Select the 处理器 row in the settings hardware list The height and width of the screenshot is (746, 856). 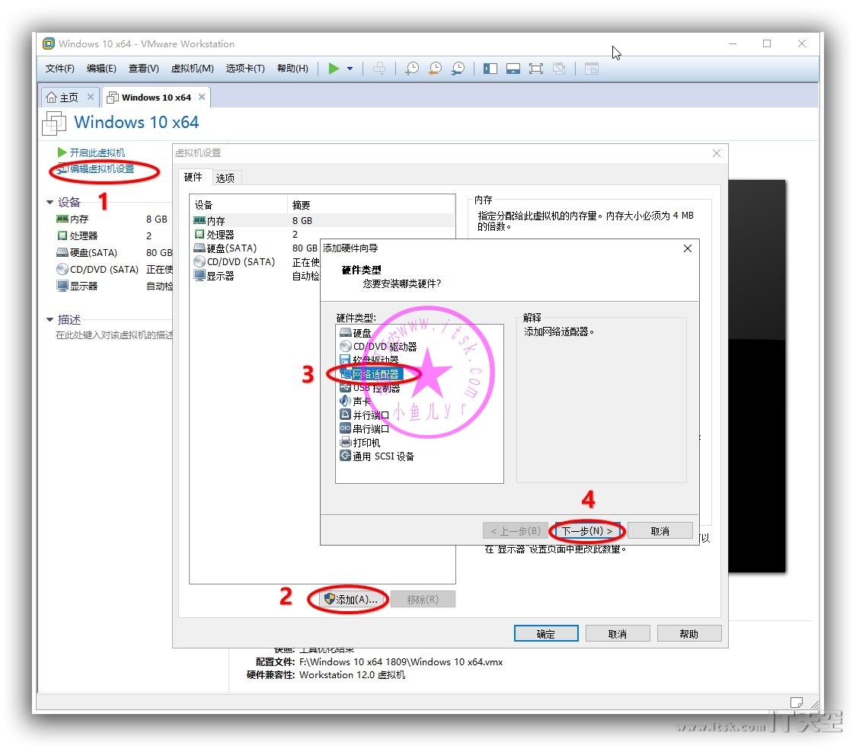pyautogui.click(x=323, y=234)
